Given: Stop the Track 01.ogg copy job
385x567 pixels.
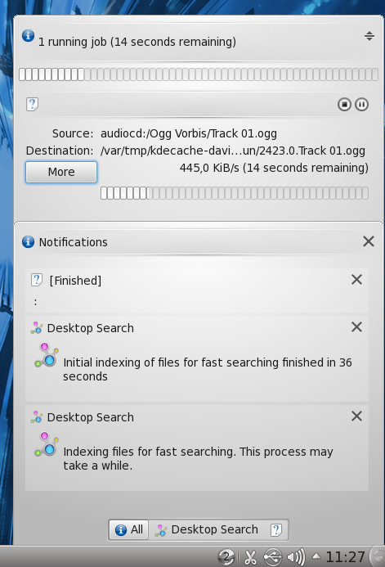Looking at the screenshot, I should pyautogui.click(x=344, y=105).
